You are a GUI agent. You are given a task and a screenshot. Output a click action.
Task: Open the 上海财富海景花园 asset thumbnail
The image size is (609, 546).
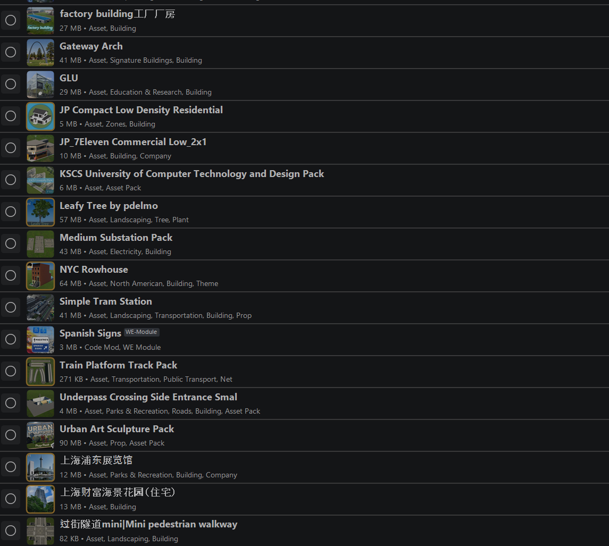[40, 499]
